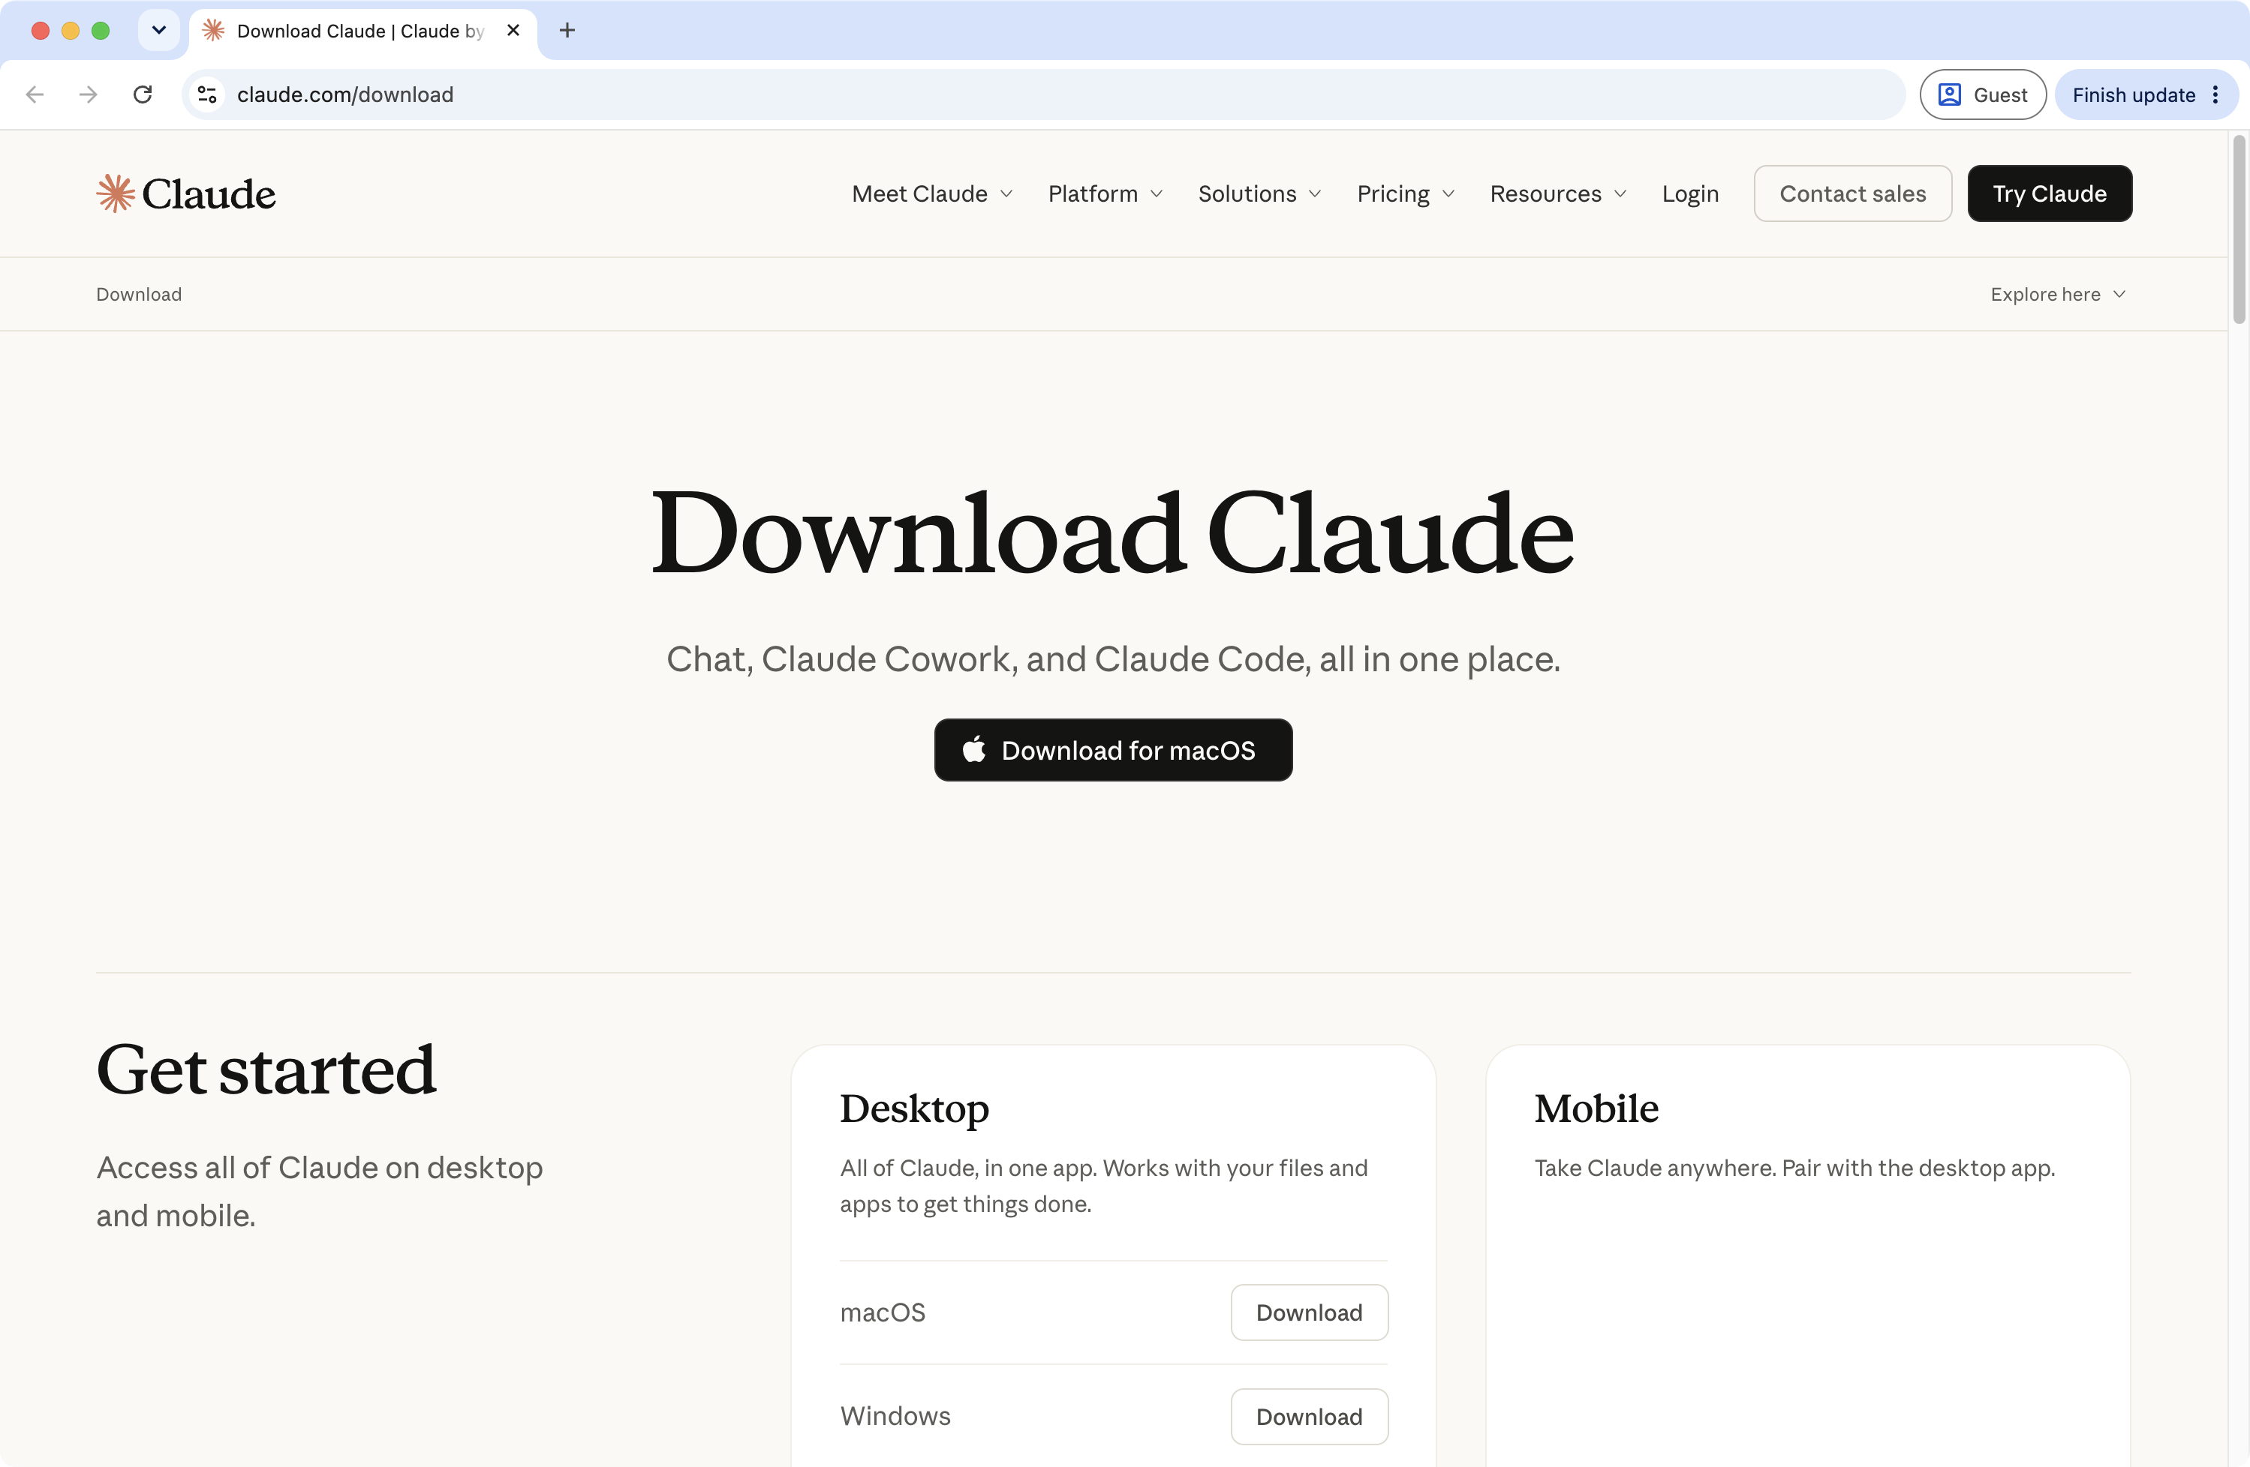Click the macOS window yellow minimize button

tap(70, 30)
